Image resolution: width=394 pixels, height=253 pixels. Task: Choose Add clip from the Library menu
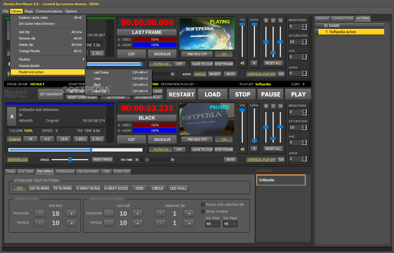coord(48,32)
